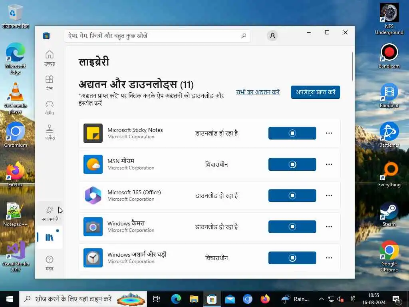Viewport: 409px width, 307px height.
Task: Open Chromium from the taskbar
Action: (x=247, y=299)
